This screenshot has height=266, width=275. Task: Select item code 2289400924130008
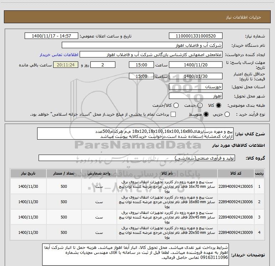coord(236,217)
